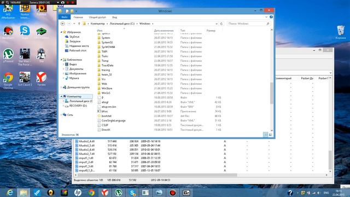350x197 pixels.
Task: Expand the Документы library node
Action: coord(63,69)
